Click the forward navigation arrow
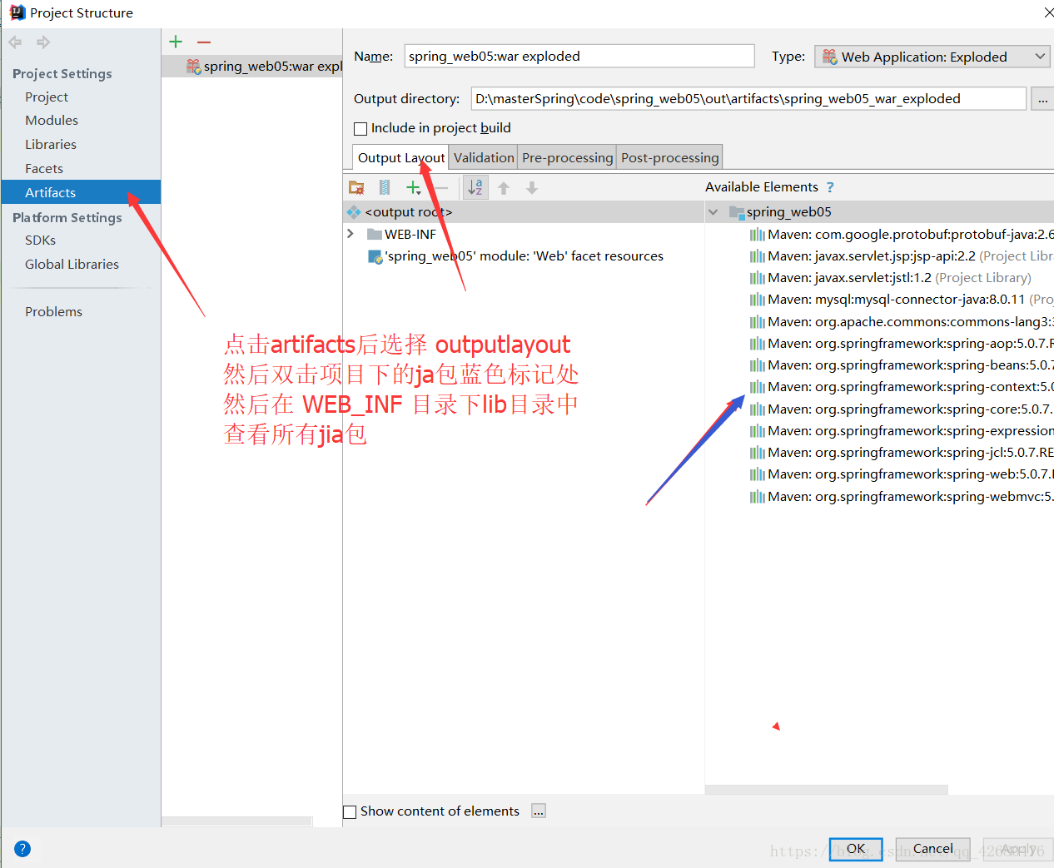 (43, 42)
